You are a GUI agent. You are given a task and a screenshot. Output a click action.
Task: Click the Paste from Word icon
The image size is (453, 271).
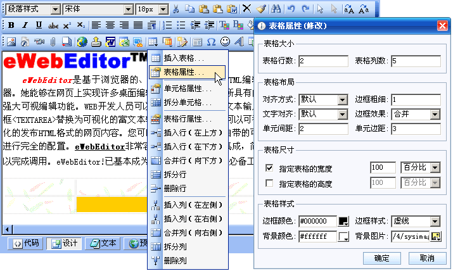(x=232, y=9)
